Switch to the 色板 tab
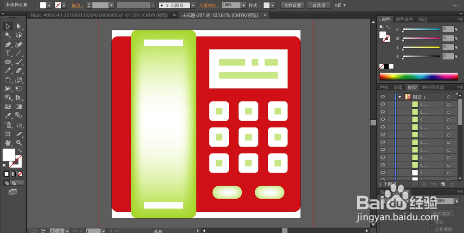Viewport: 464px width, 233px height. point(384,87)
